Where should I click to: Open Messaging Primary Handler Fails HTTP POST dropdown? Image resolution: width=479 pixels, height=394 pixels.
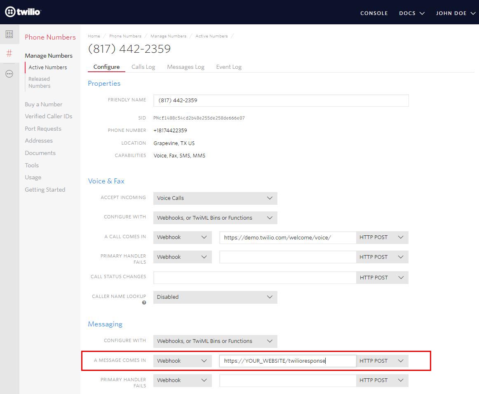(x=382, y=380)
